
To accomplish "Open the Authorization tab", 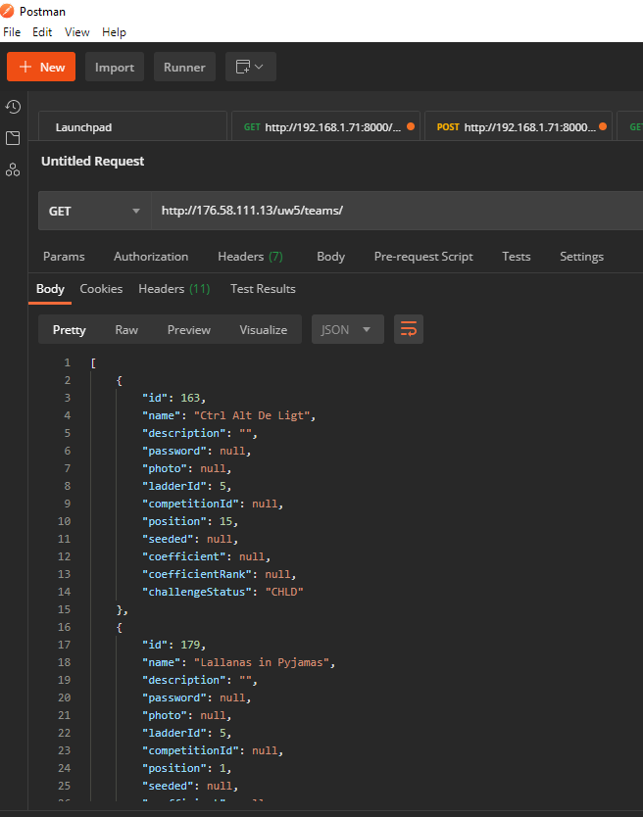I will (151, 257).
